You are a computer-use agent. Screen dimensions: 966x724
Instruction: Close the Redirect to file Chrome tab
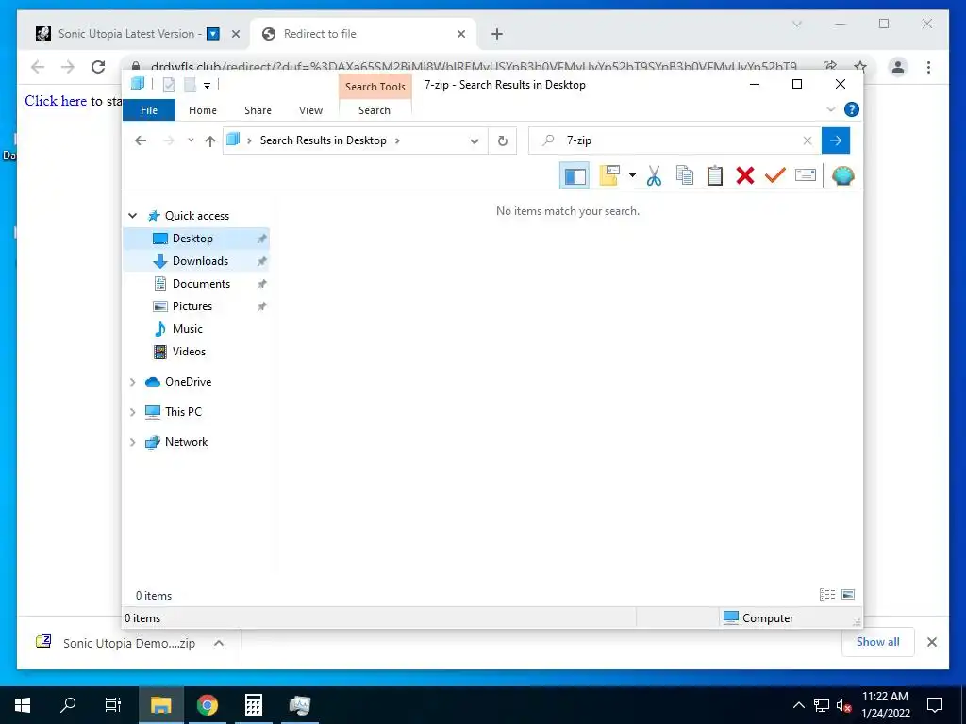click(x=460, y=34)
